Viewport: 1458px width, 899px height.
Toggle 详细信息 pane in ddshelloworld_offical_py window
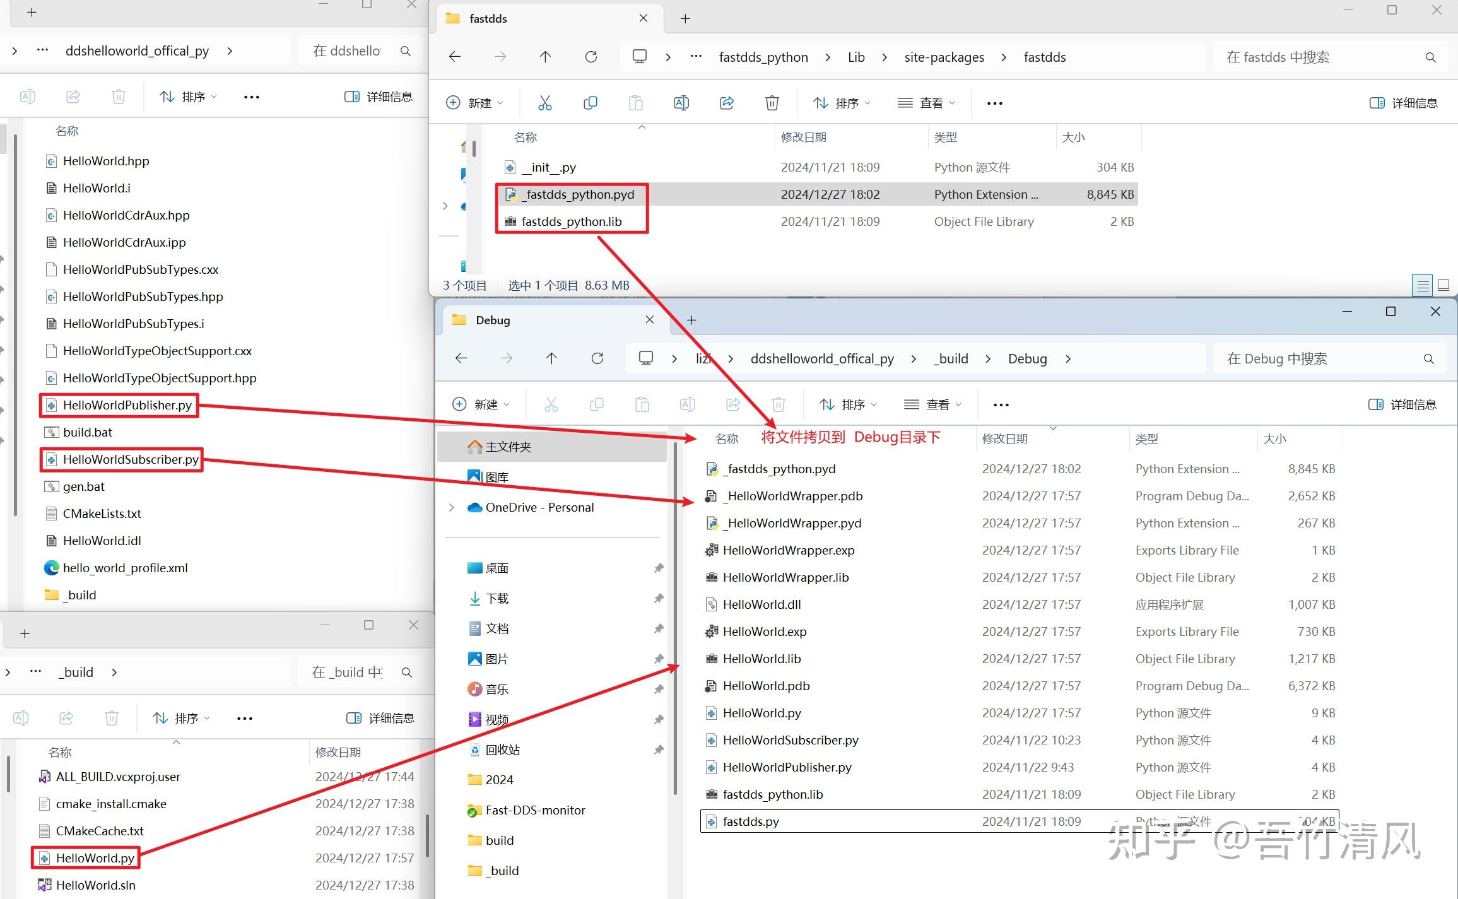coord(379,97)
